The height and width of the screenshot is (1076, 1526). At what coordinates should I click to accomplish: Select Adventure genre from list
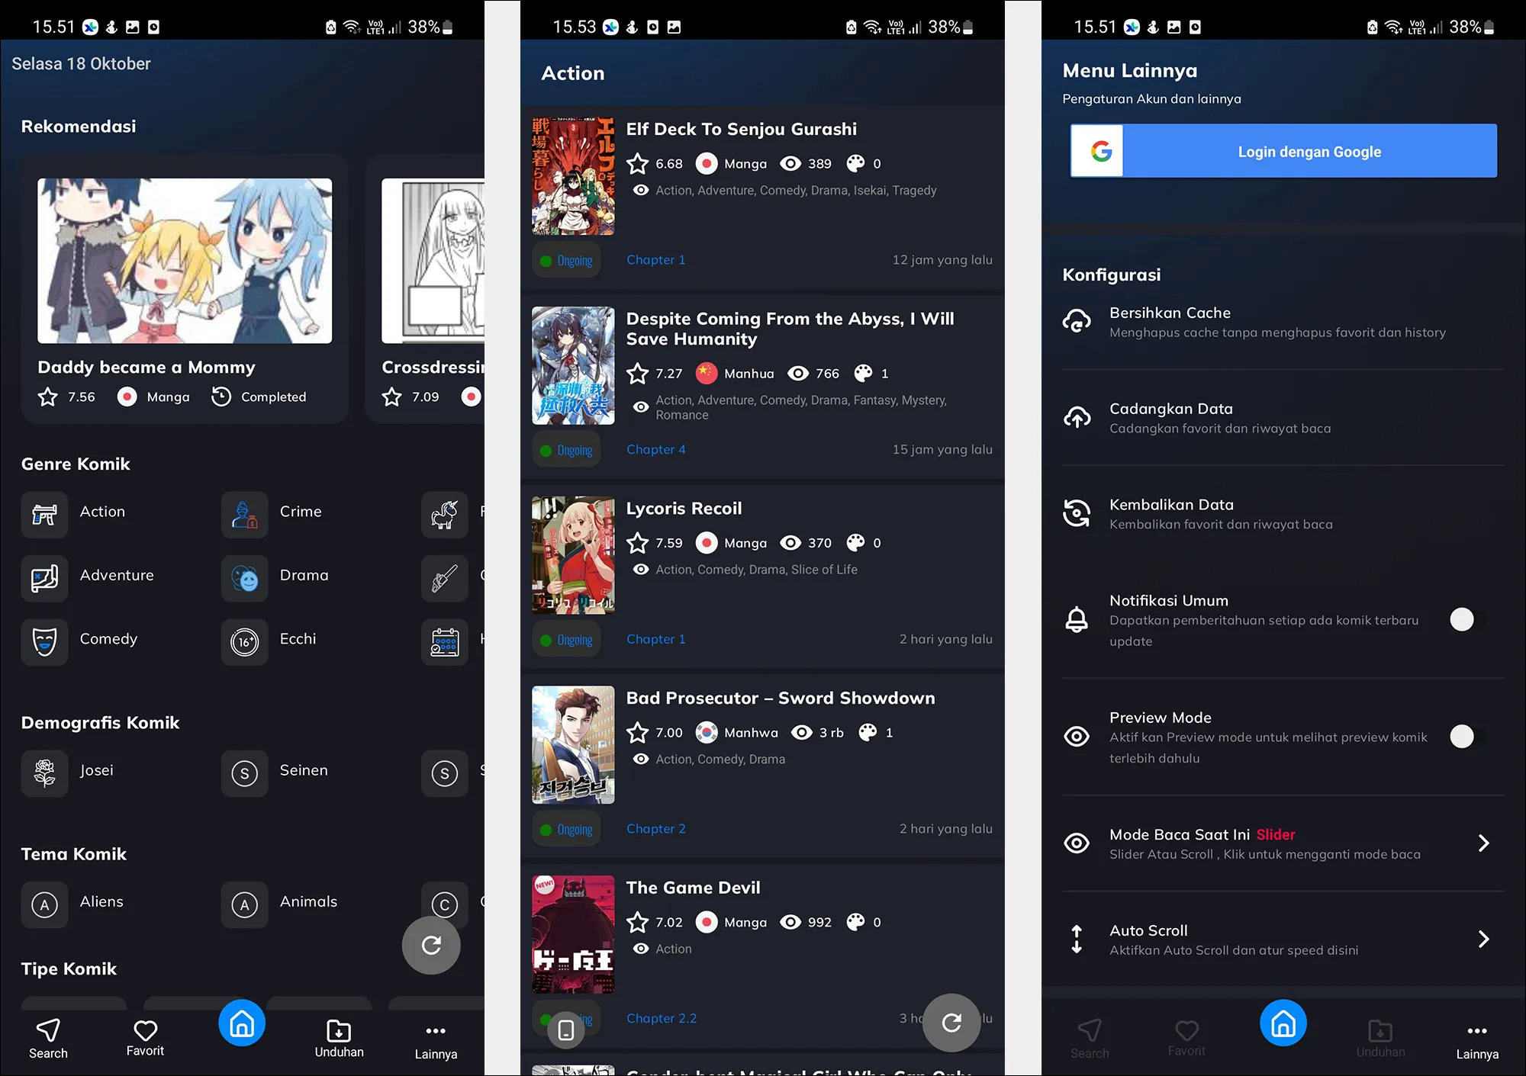[117, 574]
